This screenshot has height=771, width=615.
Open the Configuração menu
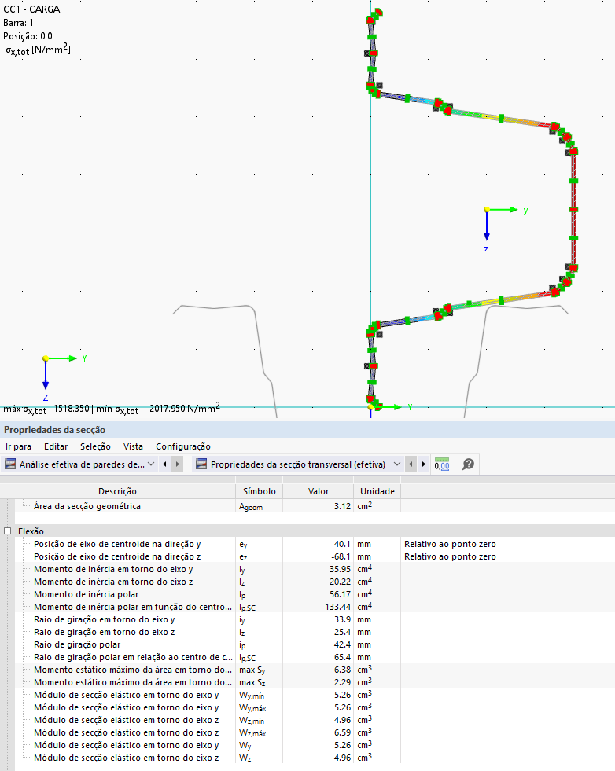[183, 446]
